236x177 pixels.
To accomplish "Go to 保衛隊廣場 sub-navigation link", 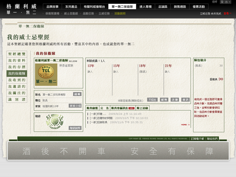I will pos(52,14).
